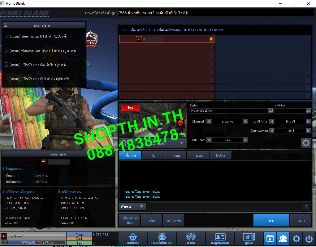Confirm the password with the enter icon

(x=308, y=111)
